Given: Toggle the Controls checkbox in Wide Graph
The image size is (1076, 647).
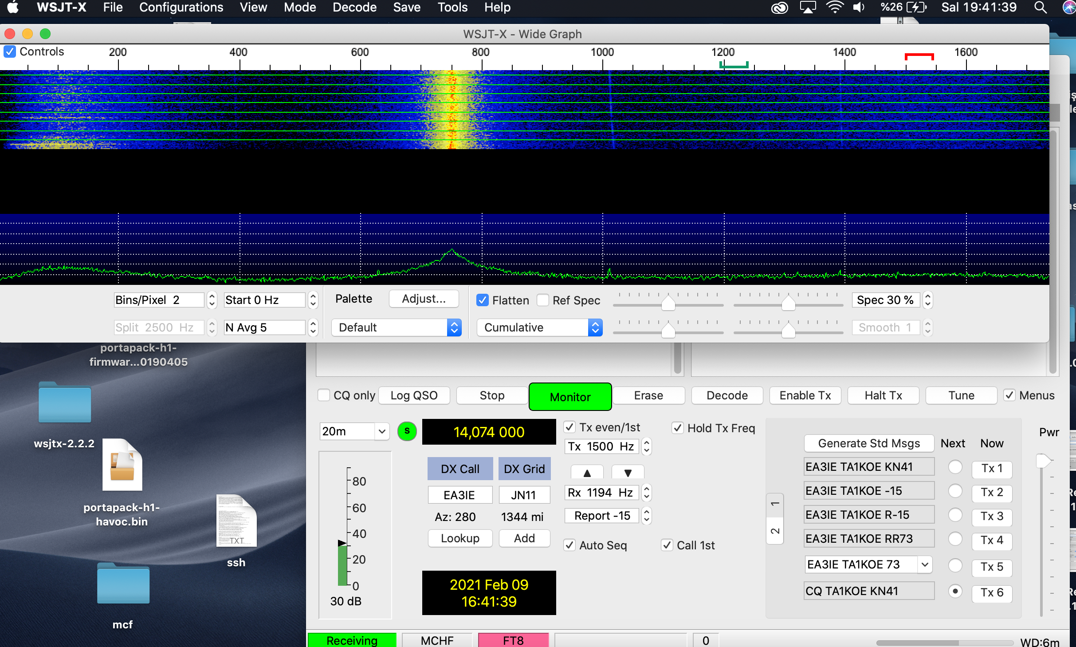Looking at the screenshot, I should pyautogui.click(x=10, y=51).
